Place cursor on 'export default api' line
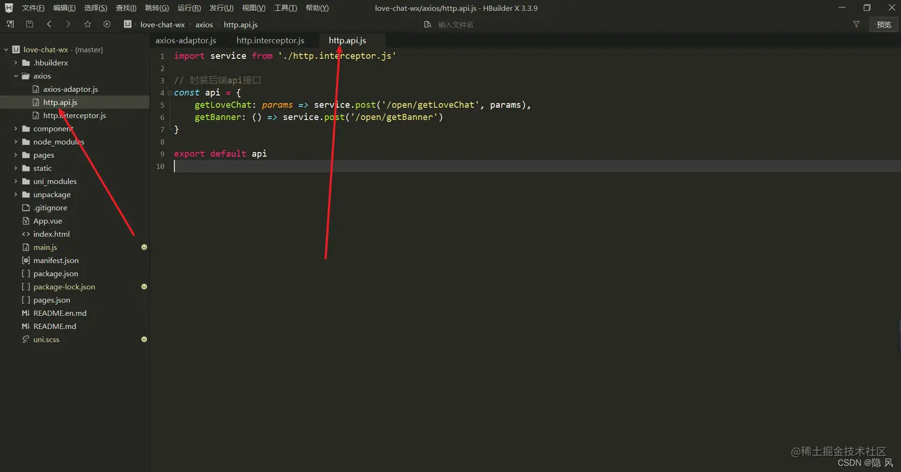The image size is (901, 472). [220, 154]
